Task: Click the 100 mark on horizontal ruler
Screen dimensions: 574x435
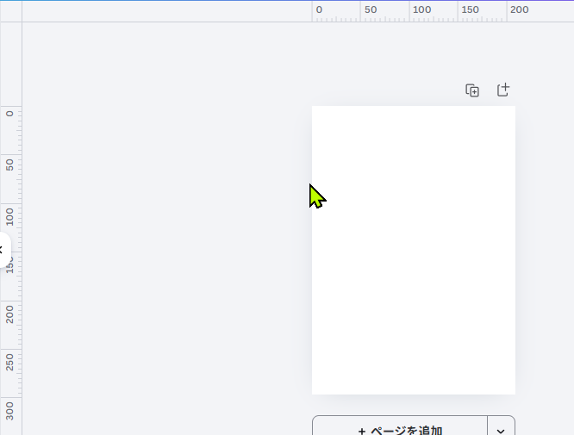Action: click(421, 9)
